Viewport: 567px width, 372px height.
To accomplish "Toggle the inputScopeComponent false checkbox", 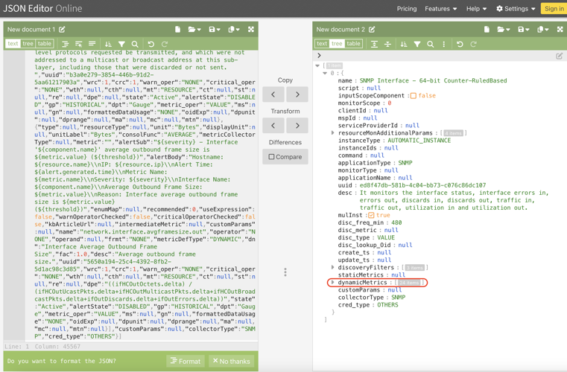I will (x=414, y=96).
